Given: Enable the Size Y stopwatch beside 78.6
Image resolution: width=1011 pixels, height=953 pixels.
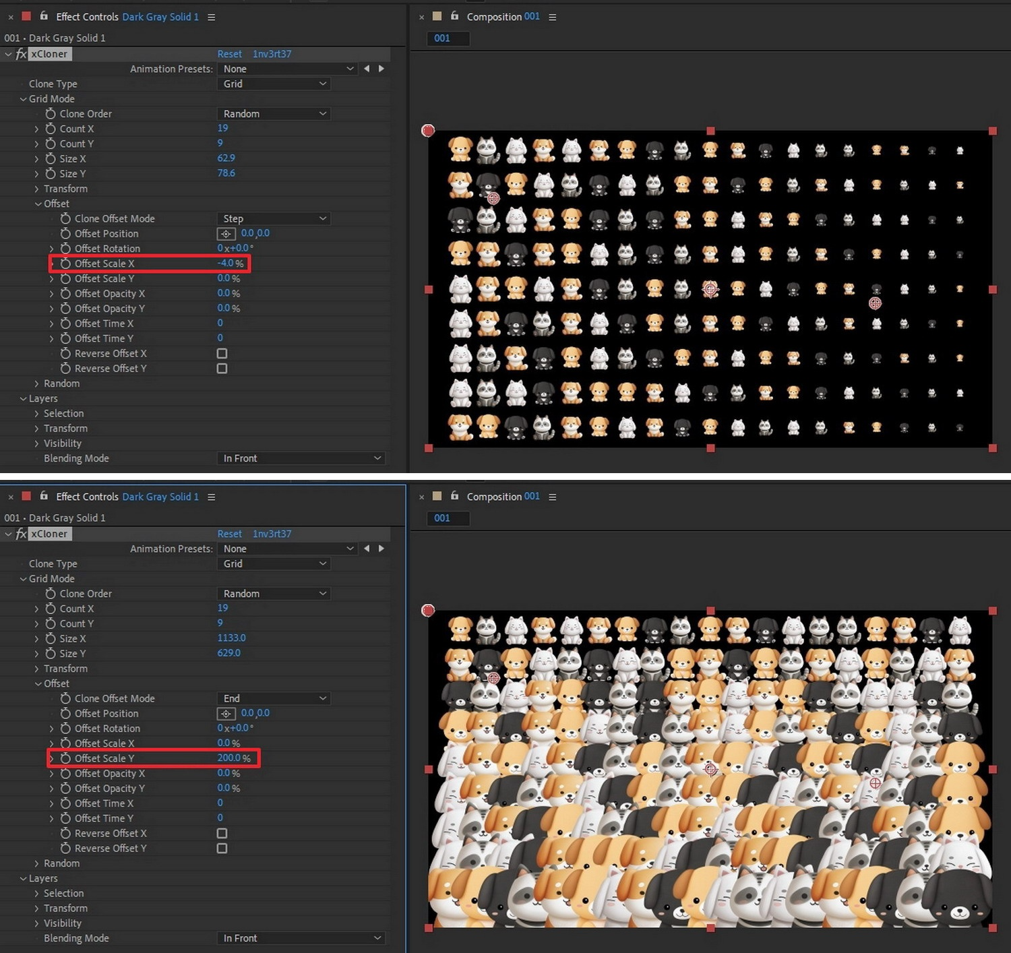Looking at the screenshot, I should click(x=51, y=173).
